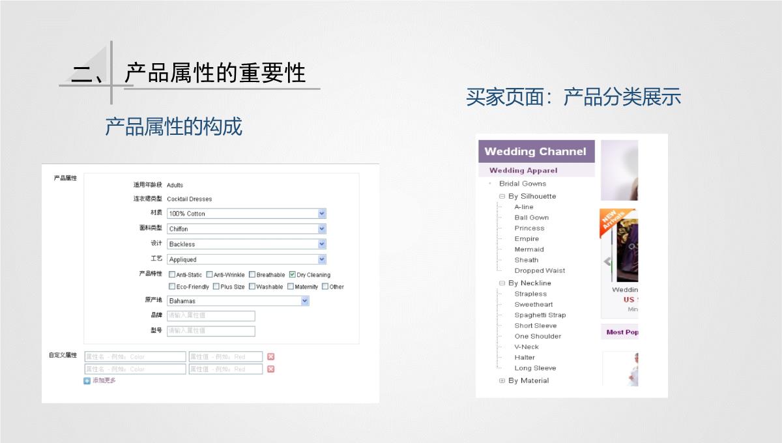Click the left arrow on the product carousel
This screenshot has width=782, height=443.
point(607,261)
